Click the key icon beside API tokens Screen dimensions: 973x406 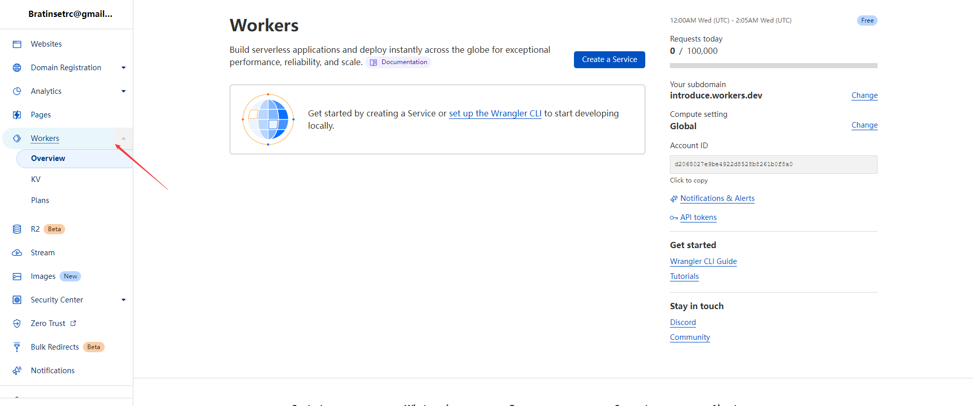[x=674, y=218]
